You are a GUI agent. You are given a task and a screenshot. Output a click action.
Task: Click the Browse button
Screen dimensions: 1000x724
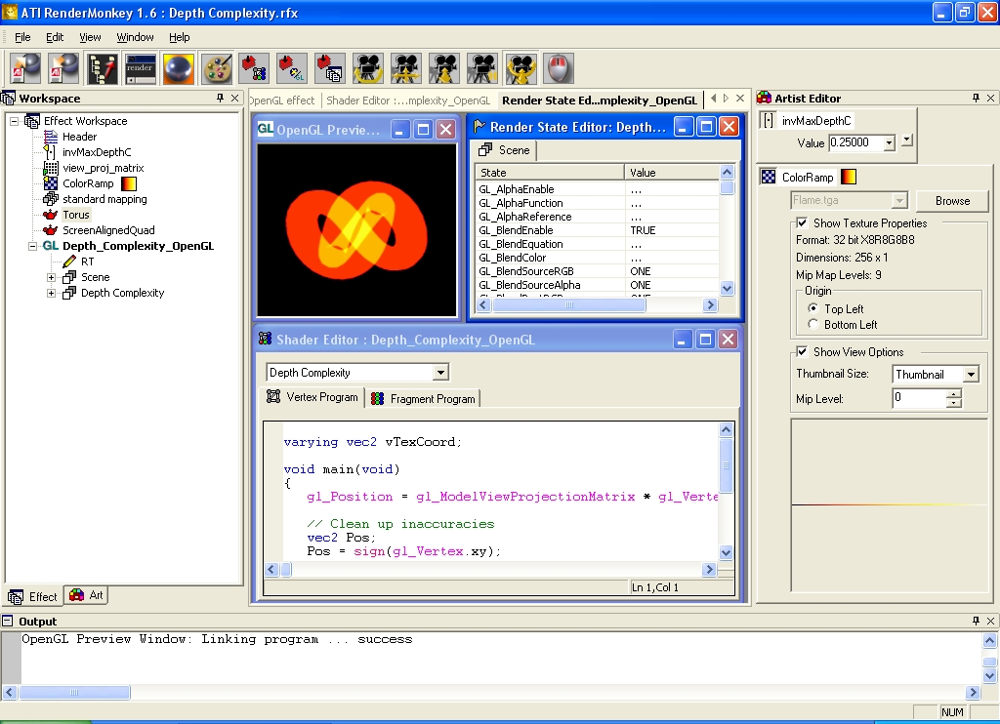(x=952, y=201)
